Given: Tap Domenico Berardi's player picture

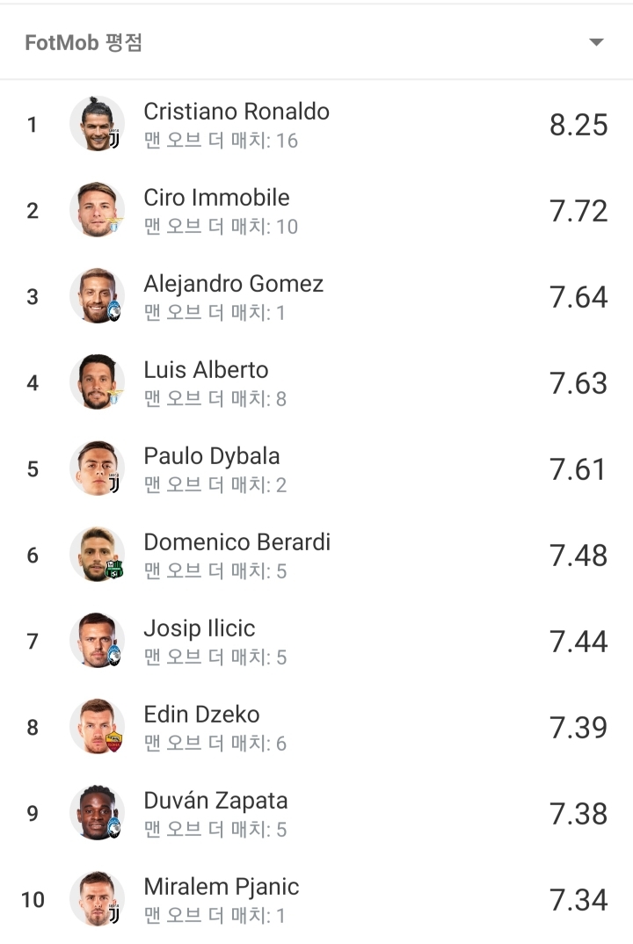Looking at the screenshot, I should pos(96,554).
